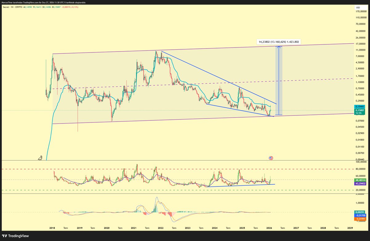Click the 42,00000 price axis label

pos(360,31)
